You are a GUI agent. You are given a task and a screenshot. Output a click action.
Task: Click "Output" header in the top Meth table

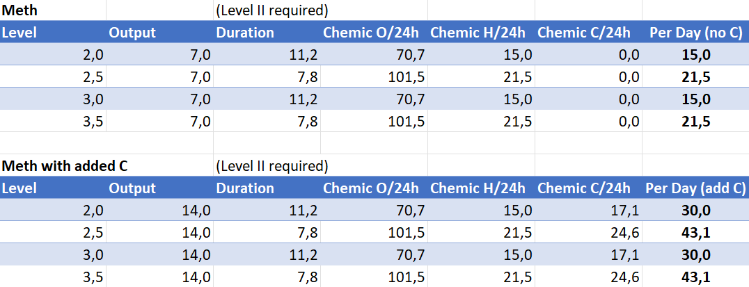pos(132,33)
